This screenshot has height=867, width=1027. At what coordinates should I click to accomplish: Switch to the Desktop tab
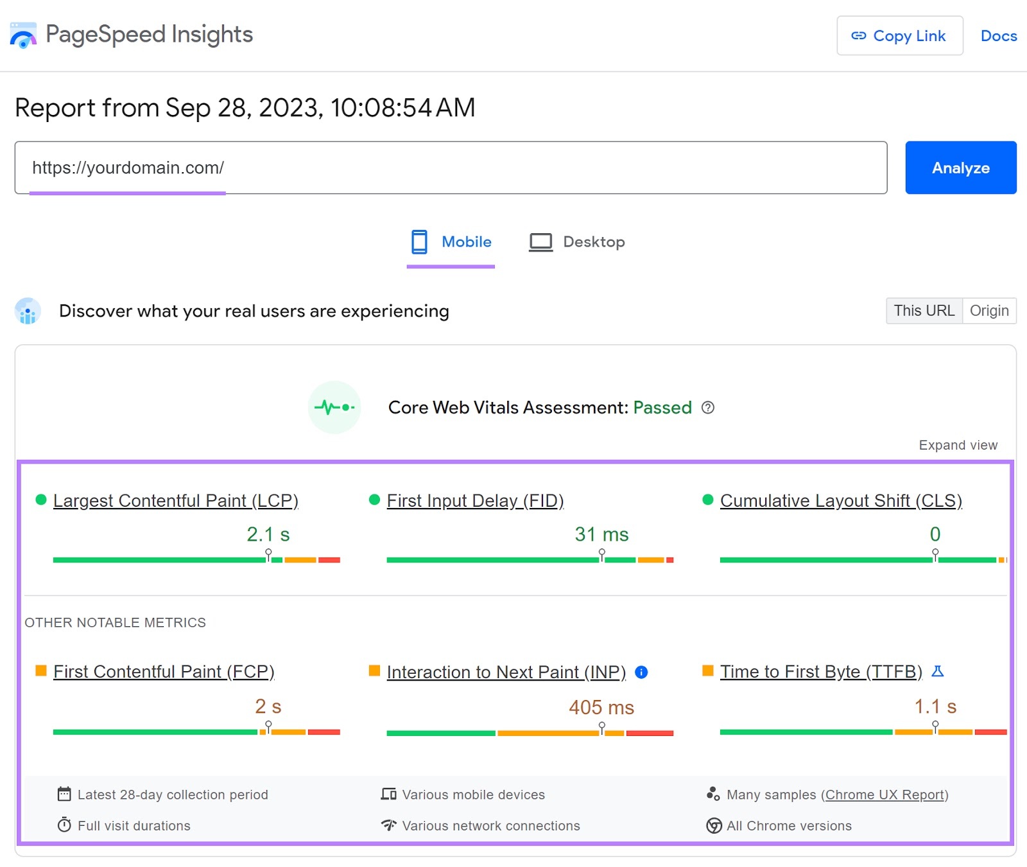594,242
